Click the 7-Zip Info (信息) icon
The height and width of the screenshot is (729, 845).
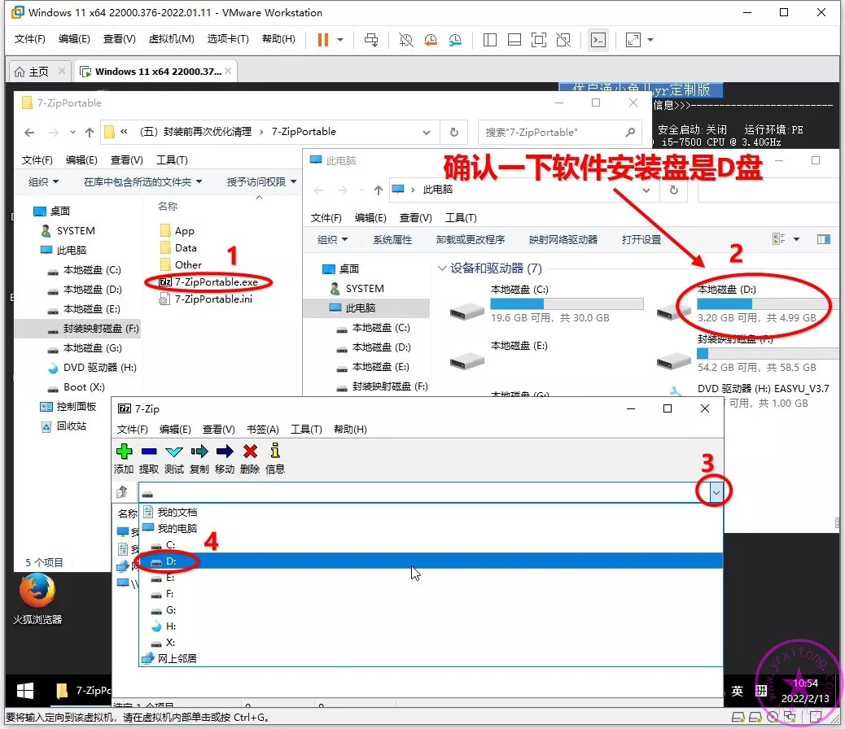coord(275,452)
